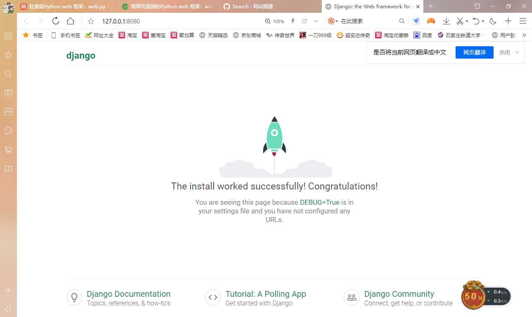Bookmark this page with the star icon
The height and width of the screenshot is (317, 532).
click(91, 21)
